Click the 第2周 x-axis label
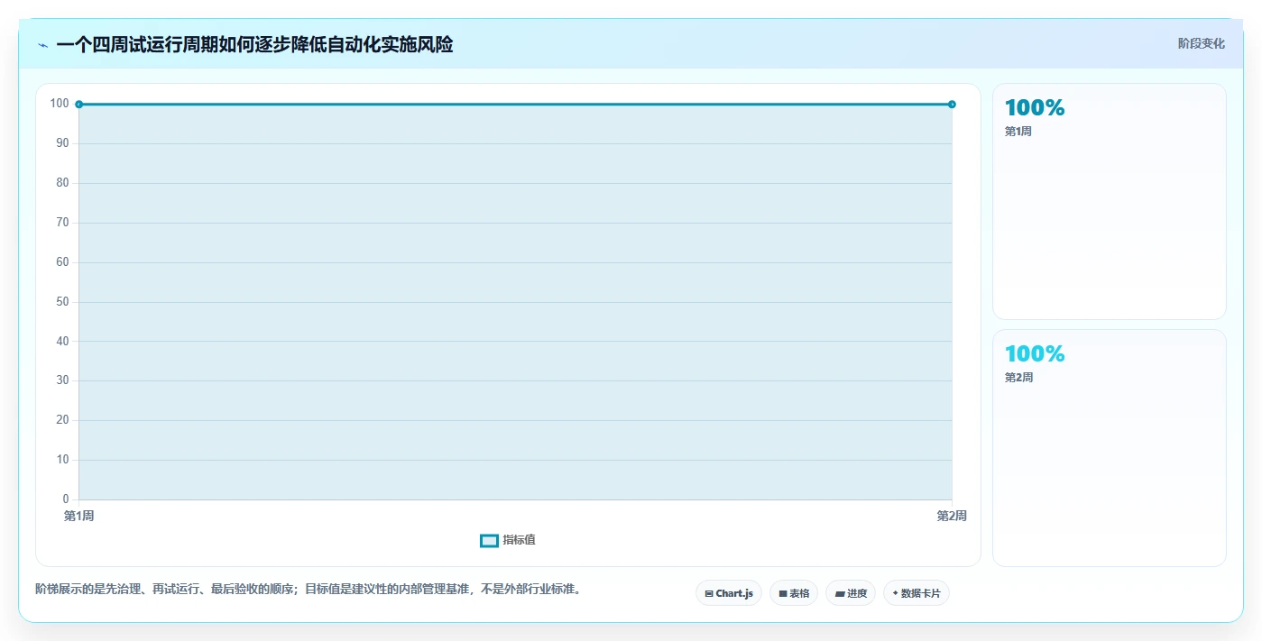The width and height of the screenshot is (1262, 641). [952, 517]
